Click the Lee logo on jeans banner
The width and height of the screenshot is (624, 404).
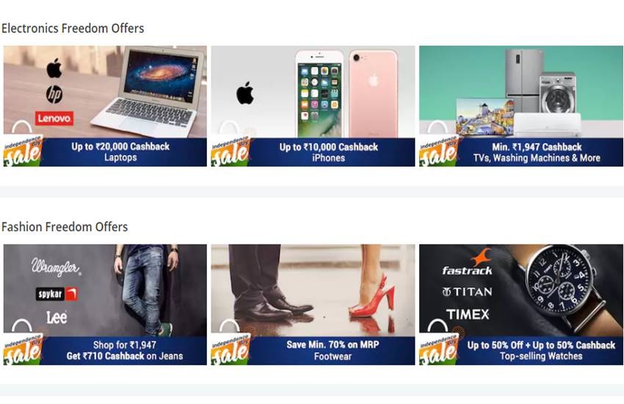click(57, 317)
